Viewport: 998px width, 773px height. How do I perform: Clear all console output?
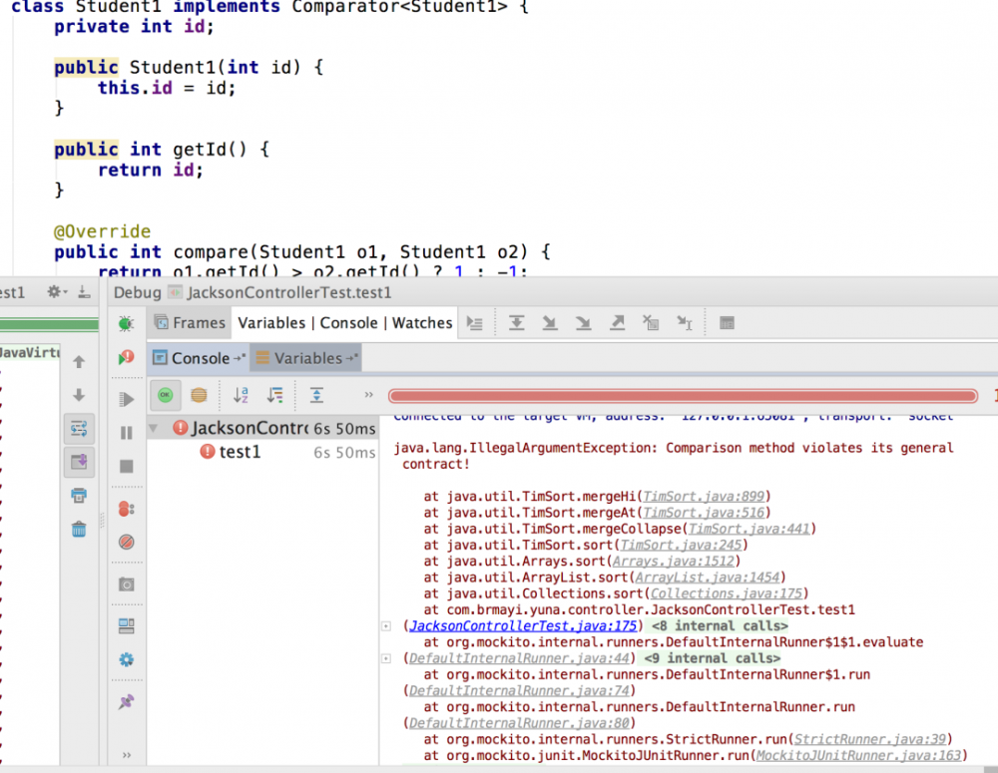pos(79,529)
